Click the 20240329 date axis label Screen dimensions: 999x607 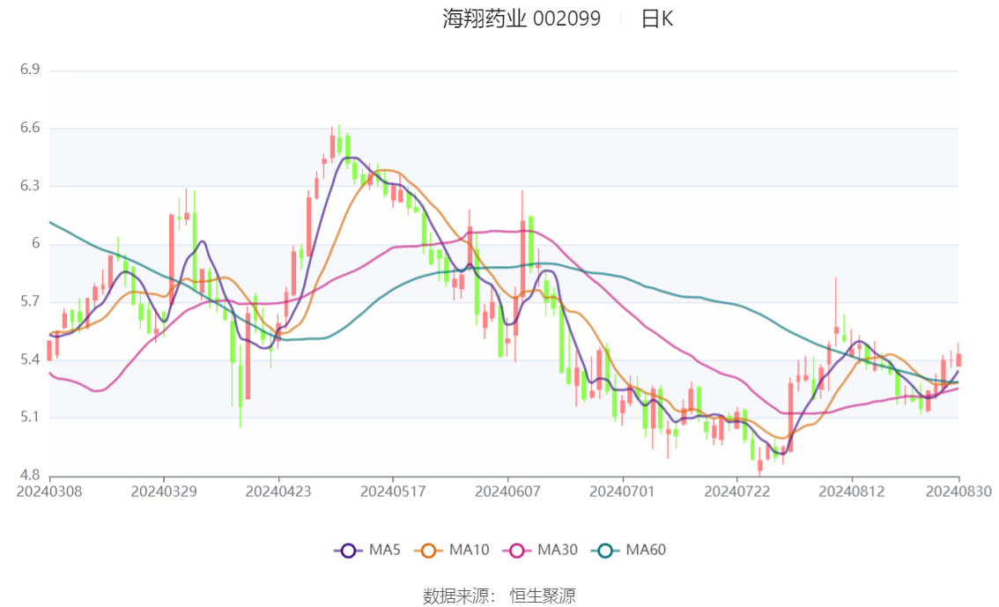(164, 492)
